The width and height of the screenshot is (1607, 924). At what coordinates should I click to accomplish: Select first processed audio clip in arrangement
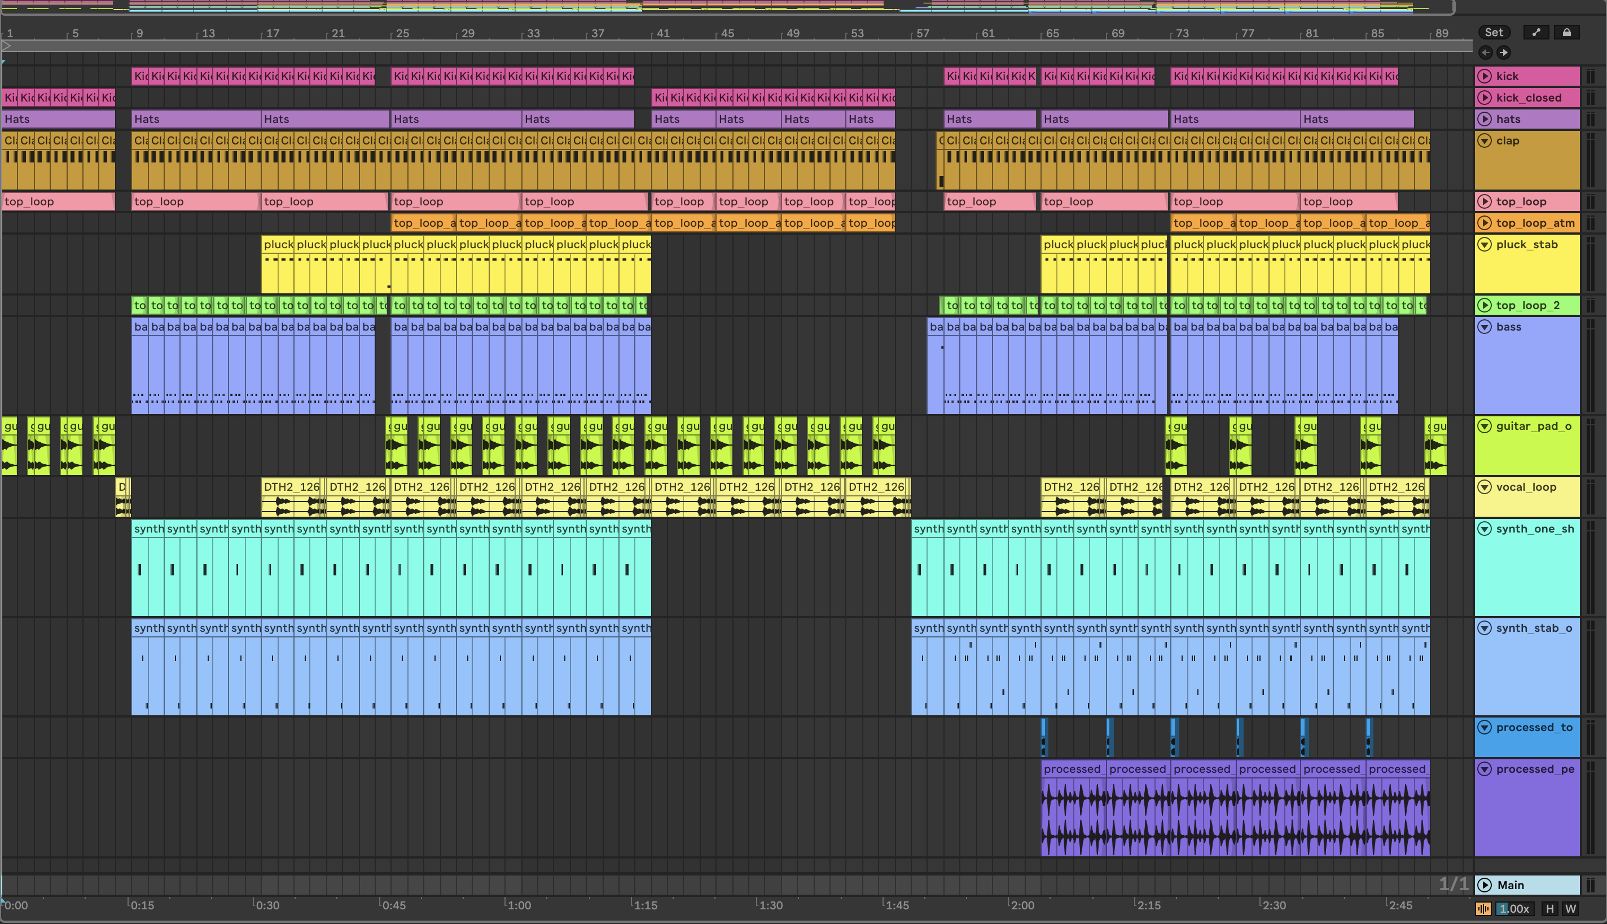click(1073, 769)
